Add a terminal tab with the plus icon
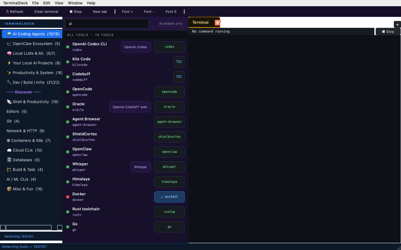Screen dimensions: 401x250 coord(397,24)
